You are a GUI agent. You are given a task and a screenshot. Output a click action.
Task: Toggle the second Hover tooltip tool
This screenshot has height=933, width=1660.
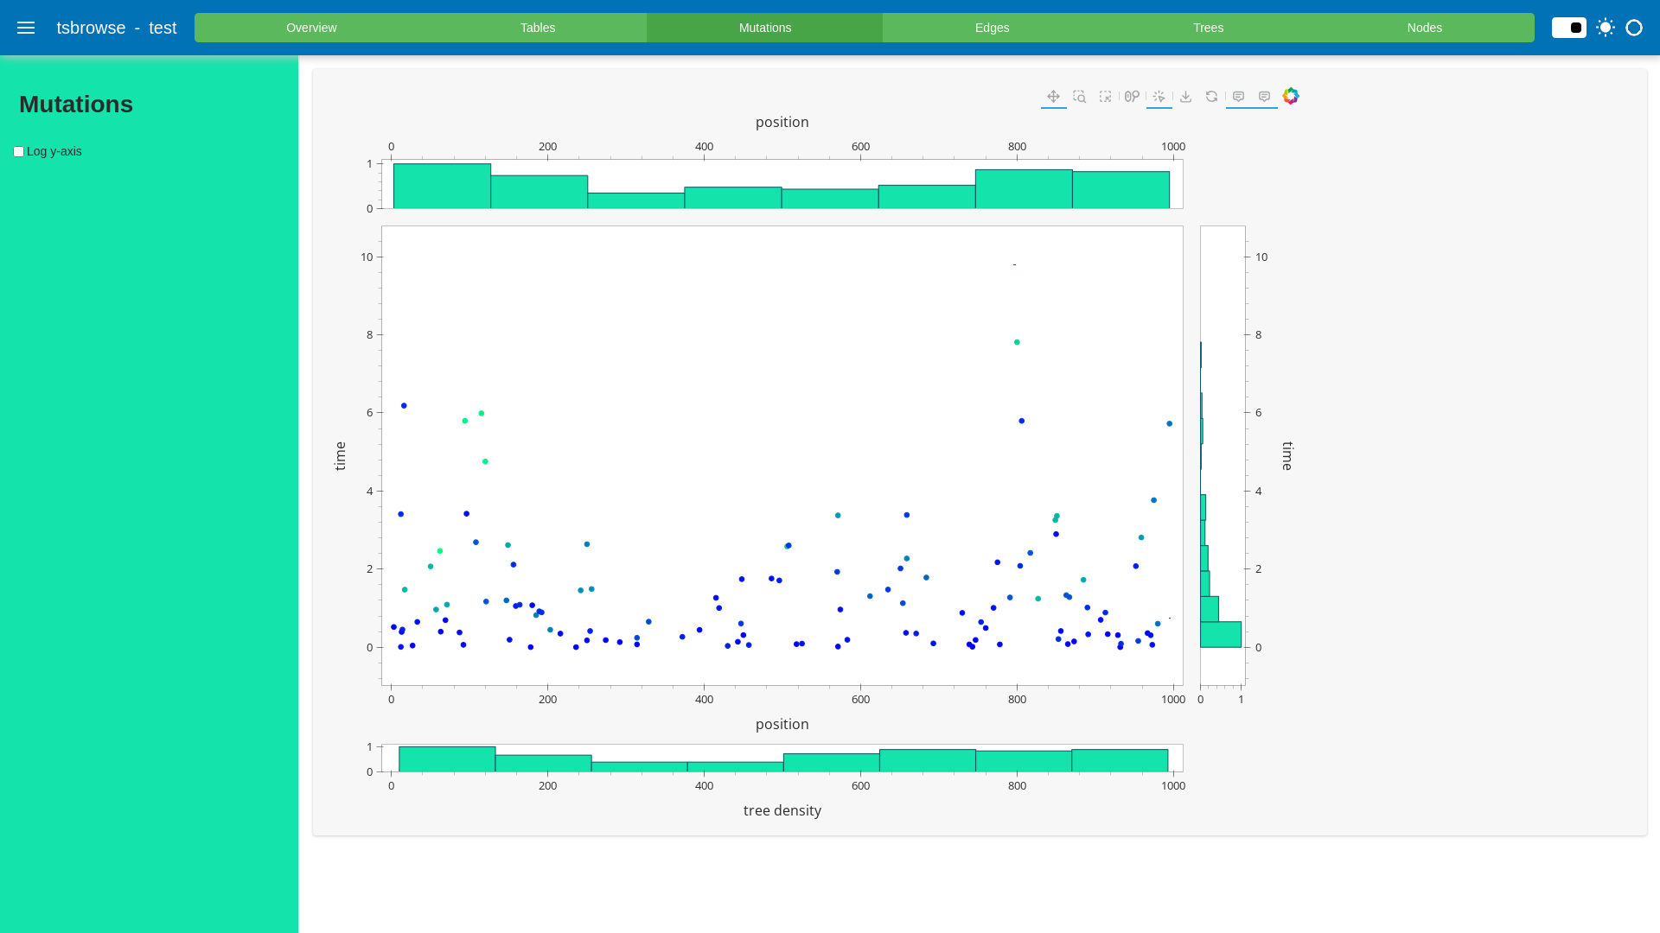point(1264,97)
